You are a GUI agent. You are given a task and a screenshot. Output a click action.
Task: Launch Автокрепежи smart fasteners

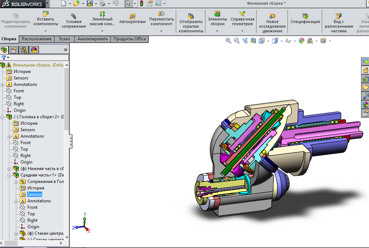tap(132, 19)
